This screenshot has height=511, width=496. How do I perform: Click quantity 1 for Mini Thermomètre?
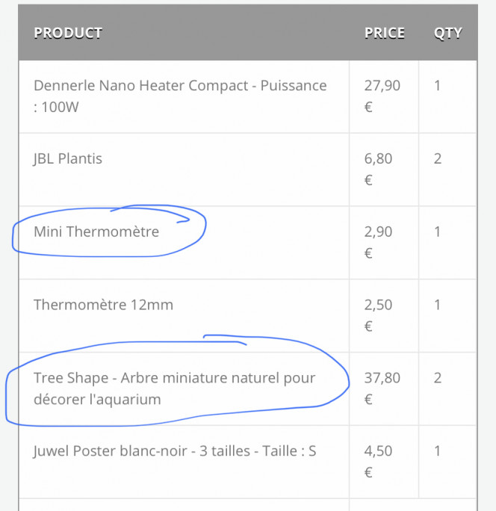click(x=437, y=232)
